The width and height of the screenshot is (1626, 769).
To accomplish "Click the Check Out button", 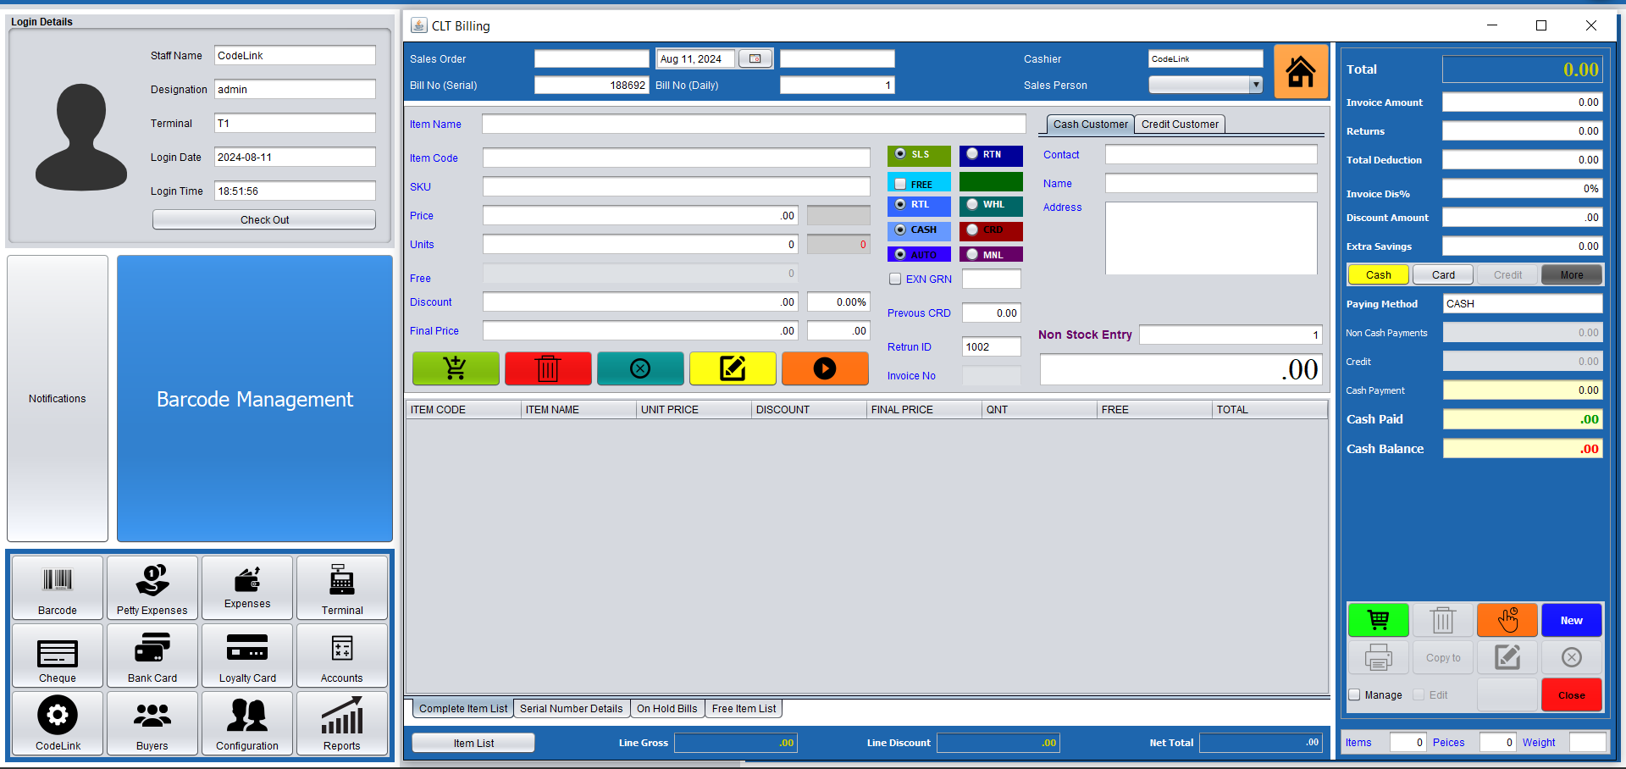I will (x=264, y=219).
